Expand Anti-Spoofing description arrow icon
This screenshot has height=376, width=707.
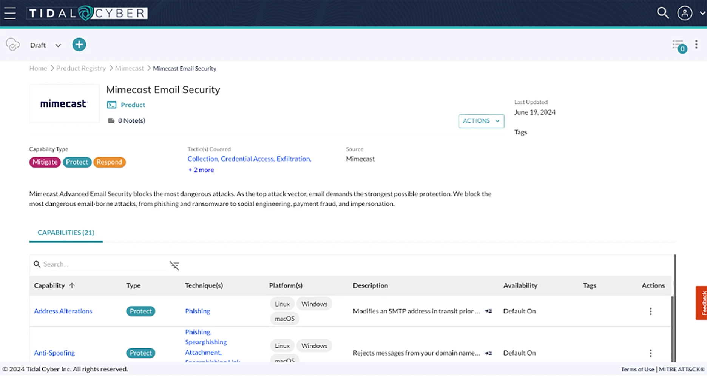488,353
